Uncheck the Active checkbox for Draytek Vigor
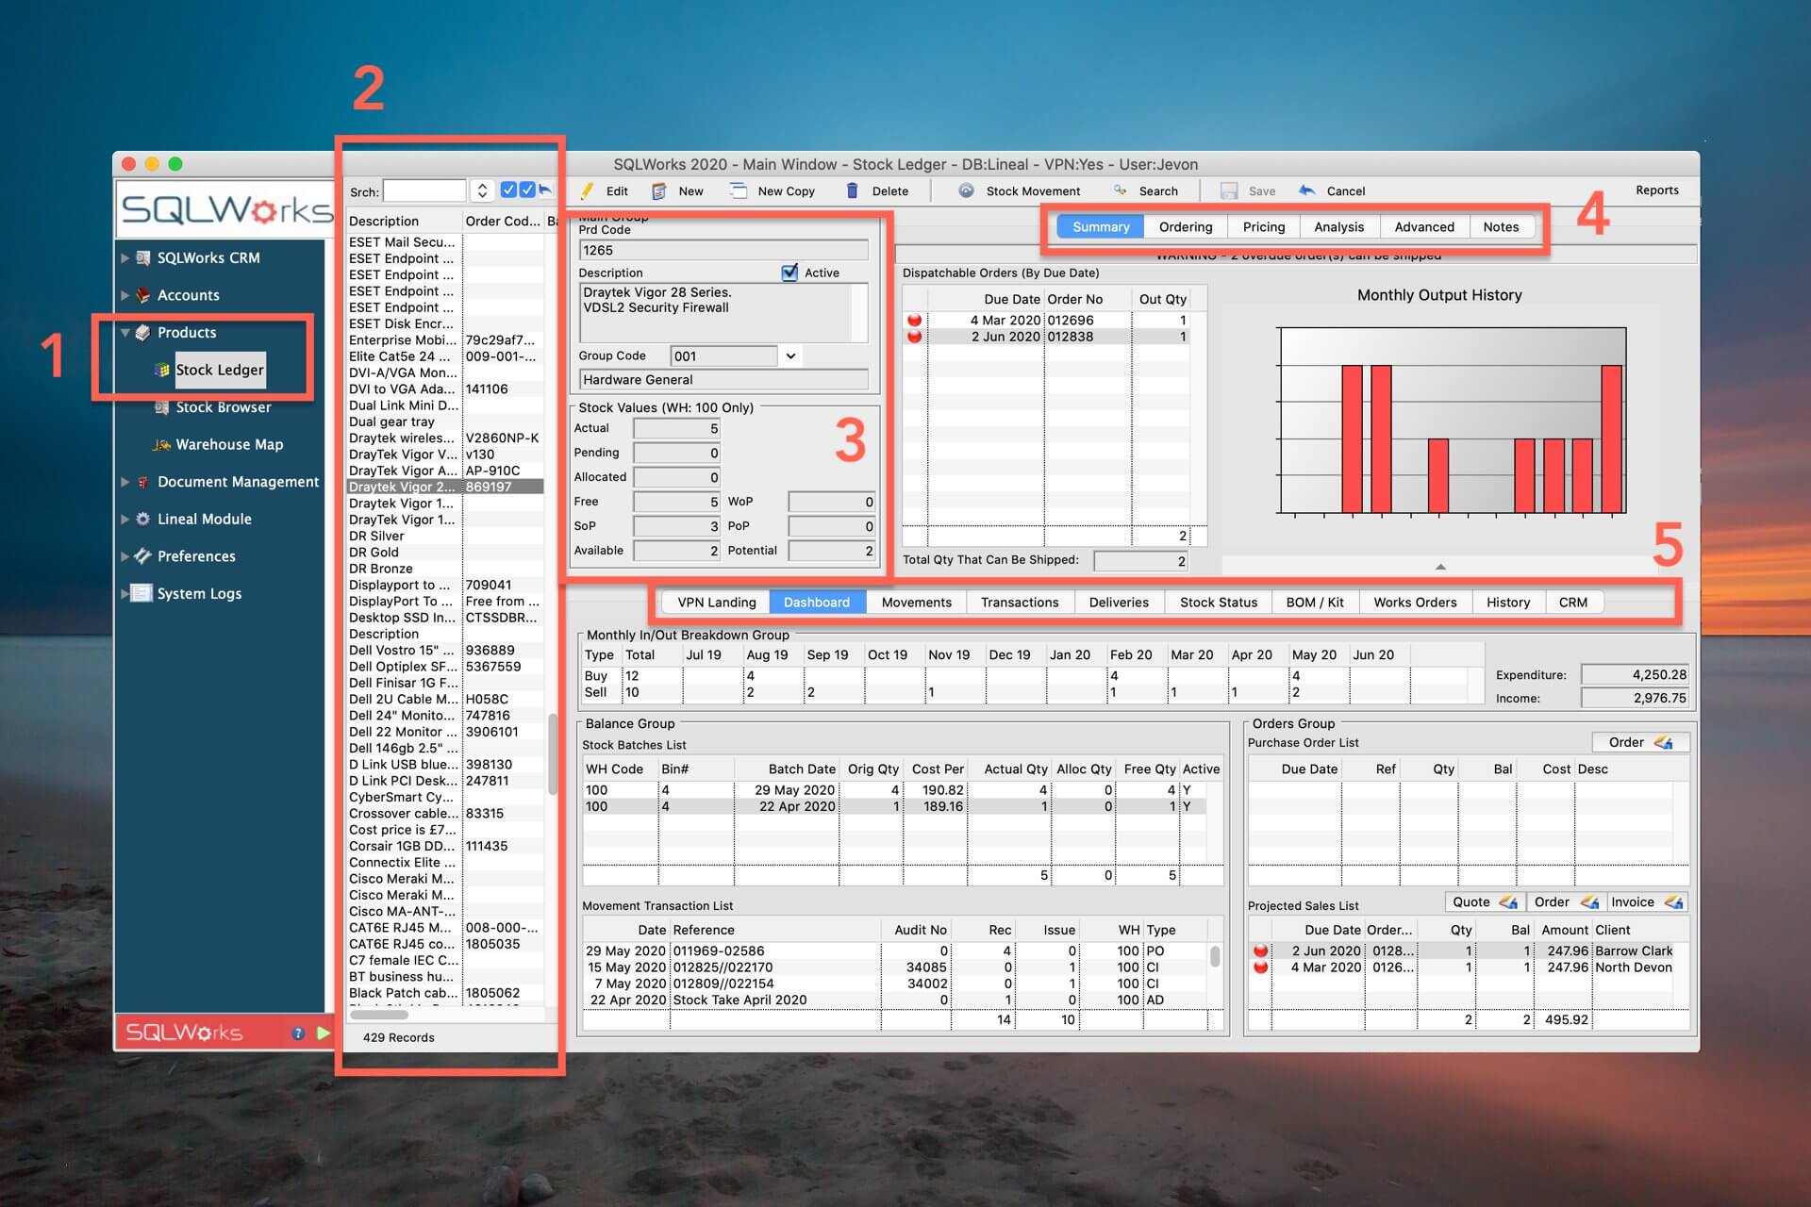The image size is (1811, 1207). (789, 273)
